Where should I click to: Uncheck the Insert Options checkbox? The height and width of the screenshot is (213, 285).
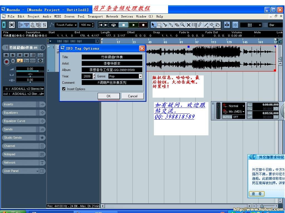coord(64,89)
